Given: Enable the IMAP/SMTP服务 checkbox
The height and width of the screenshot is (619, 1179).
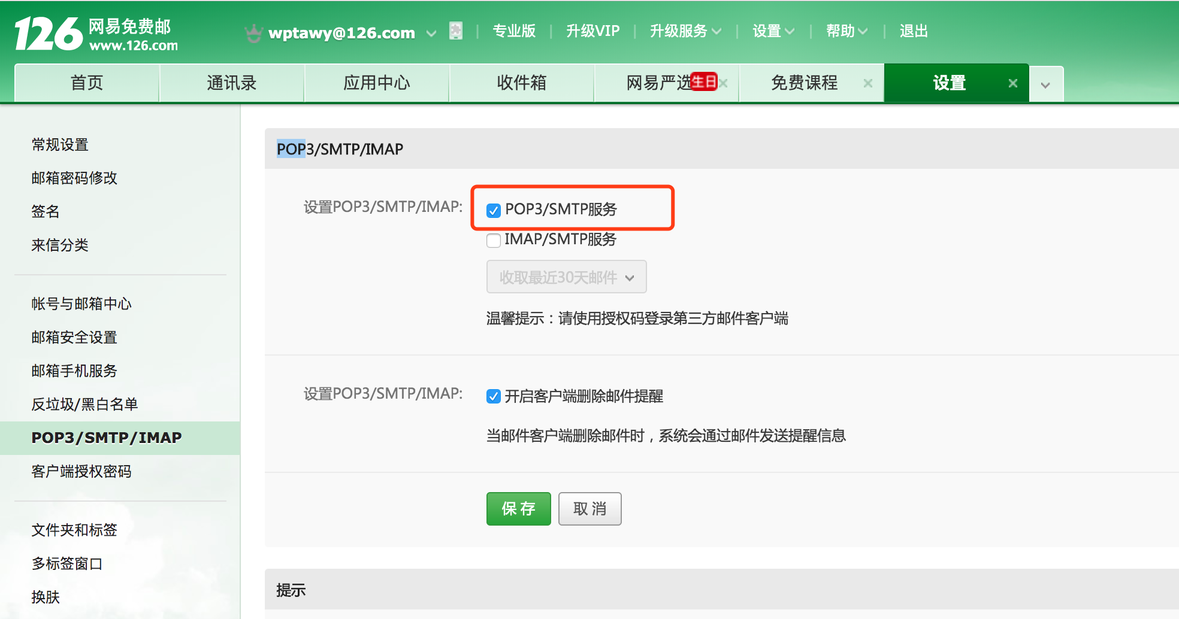Looking at the screenshot, I should [x=493, y=240].
